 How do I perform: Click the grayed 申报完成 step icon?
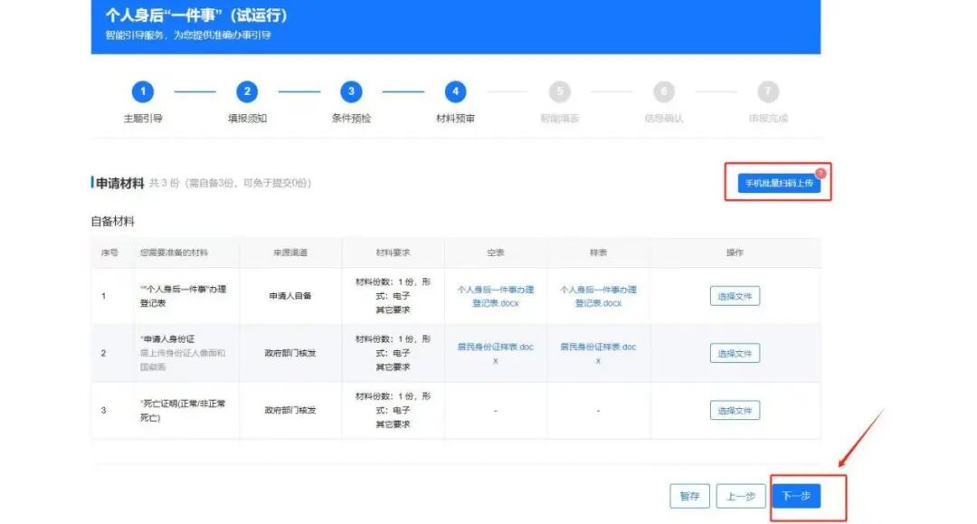tap(768, 91)
